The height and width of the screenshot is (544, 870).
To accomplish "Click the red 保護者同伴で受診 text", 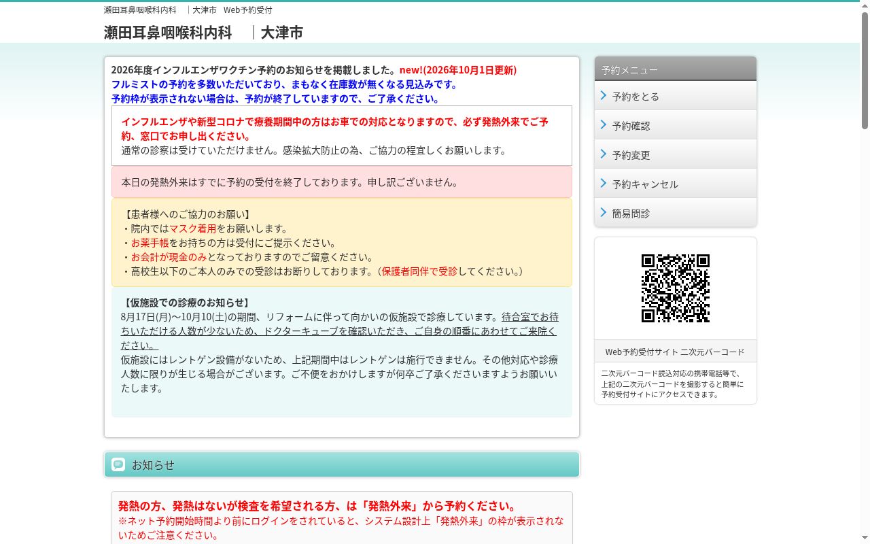I will 419,271.
